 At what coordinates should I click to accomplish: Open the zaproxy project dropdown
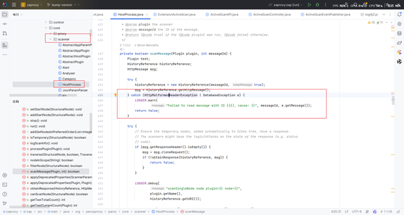[32, 5]
